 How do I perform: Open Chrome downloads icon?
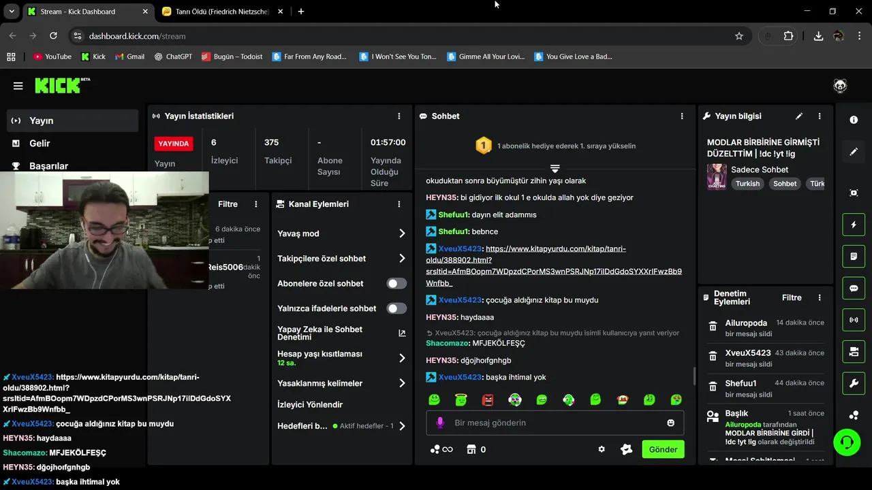(x=818, y=36)
